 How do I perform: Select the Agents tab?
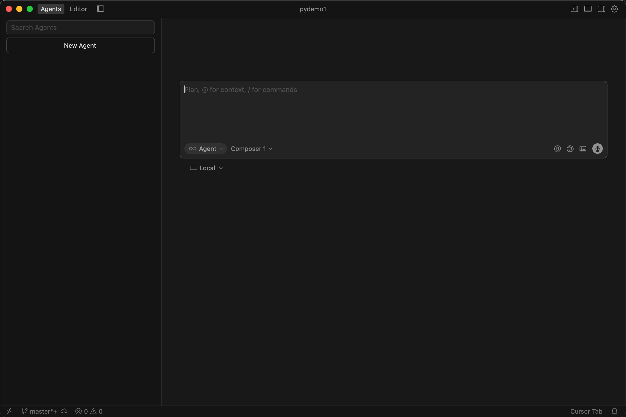[x=51, y=9]
